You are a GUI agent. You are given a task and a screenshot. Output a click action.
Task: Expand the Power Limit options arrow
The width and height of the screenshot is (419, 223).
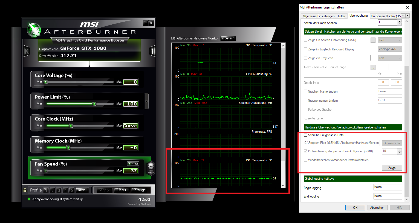click(x=146, y=101)
